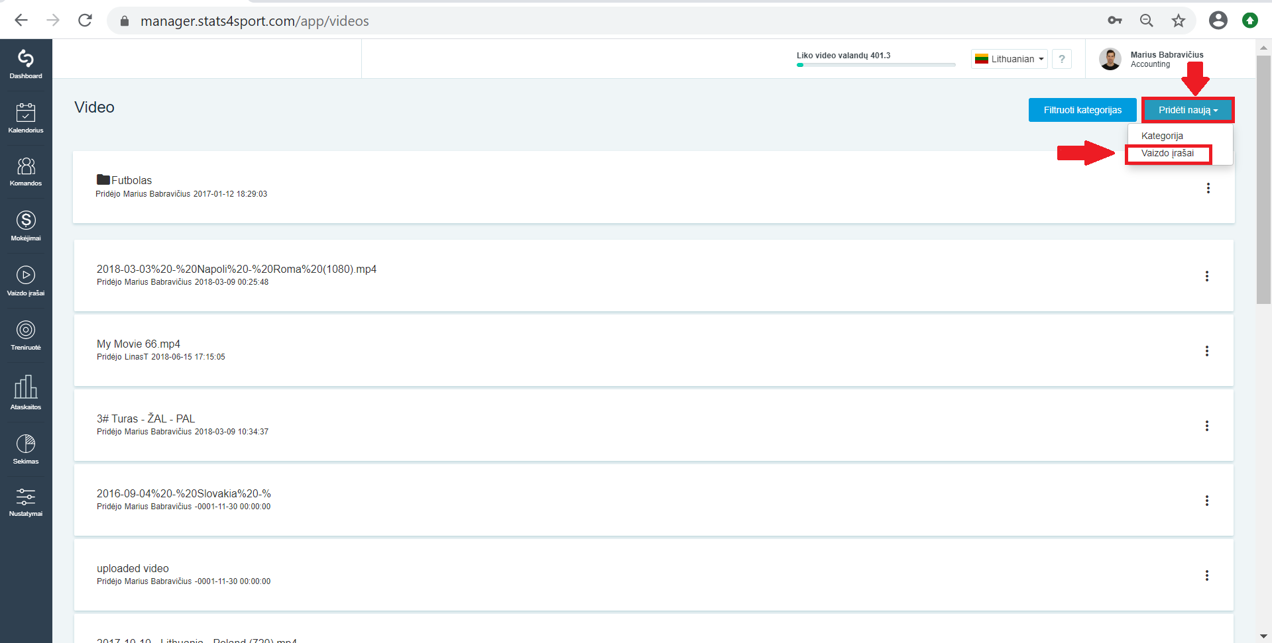1272x643 pixels.
Task: Open Sekimas tracking section
Action: pos(26,449)
